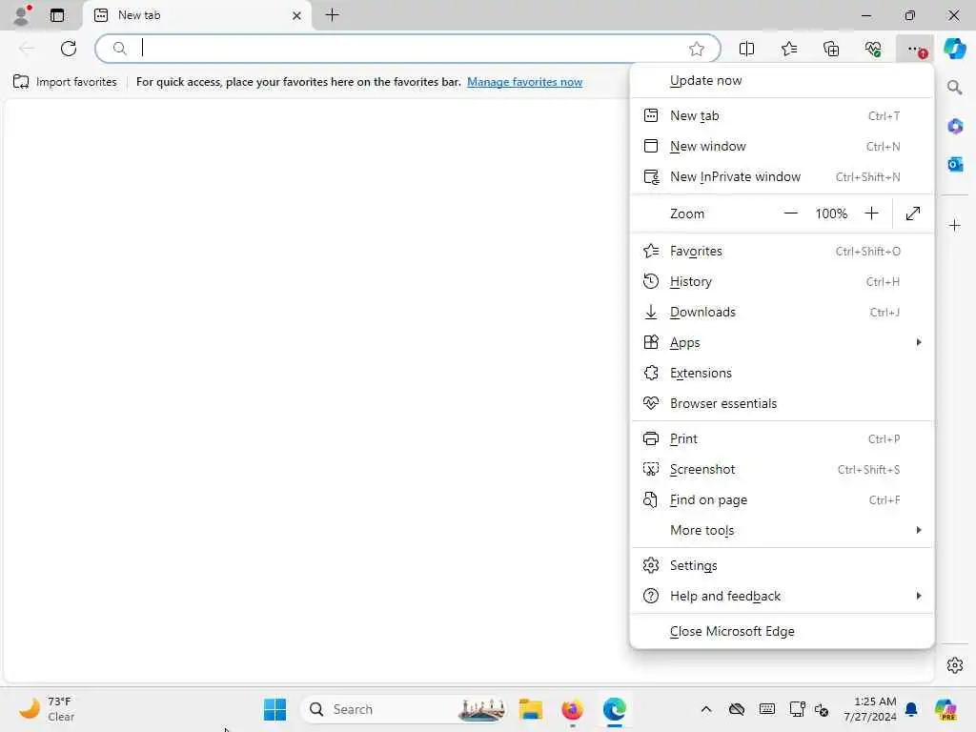Open Browser essentials menu entry
976x732 pixels.
[782, 404]
